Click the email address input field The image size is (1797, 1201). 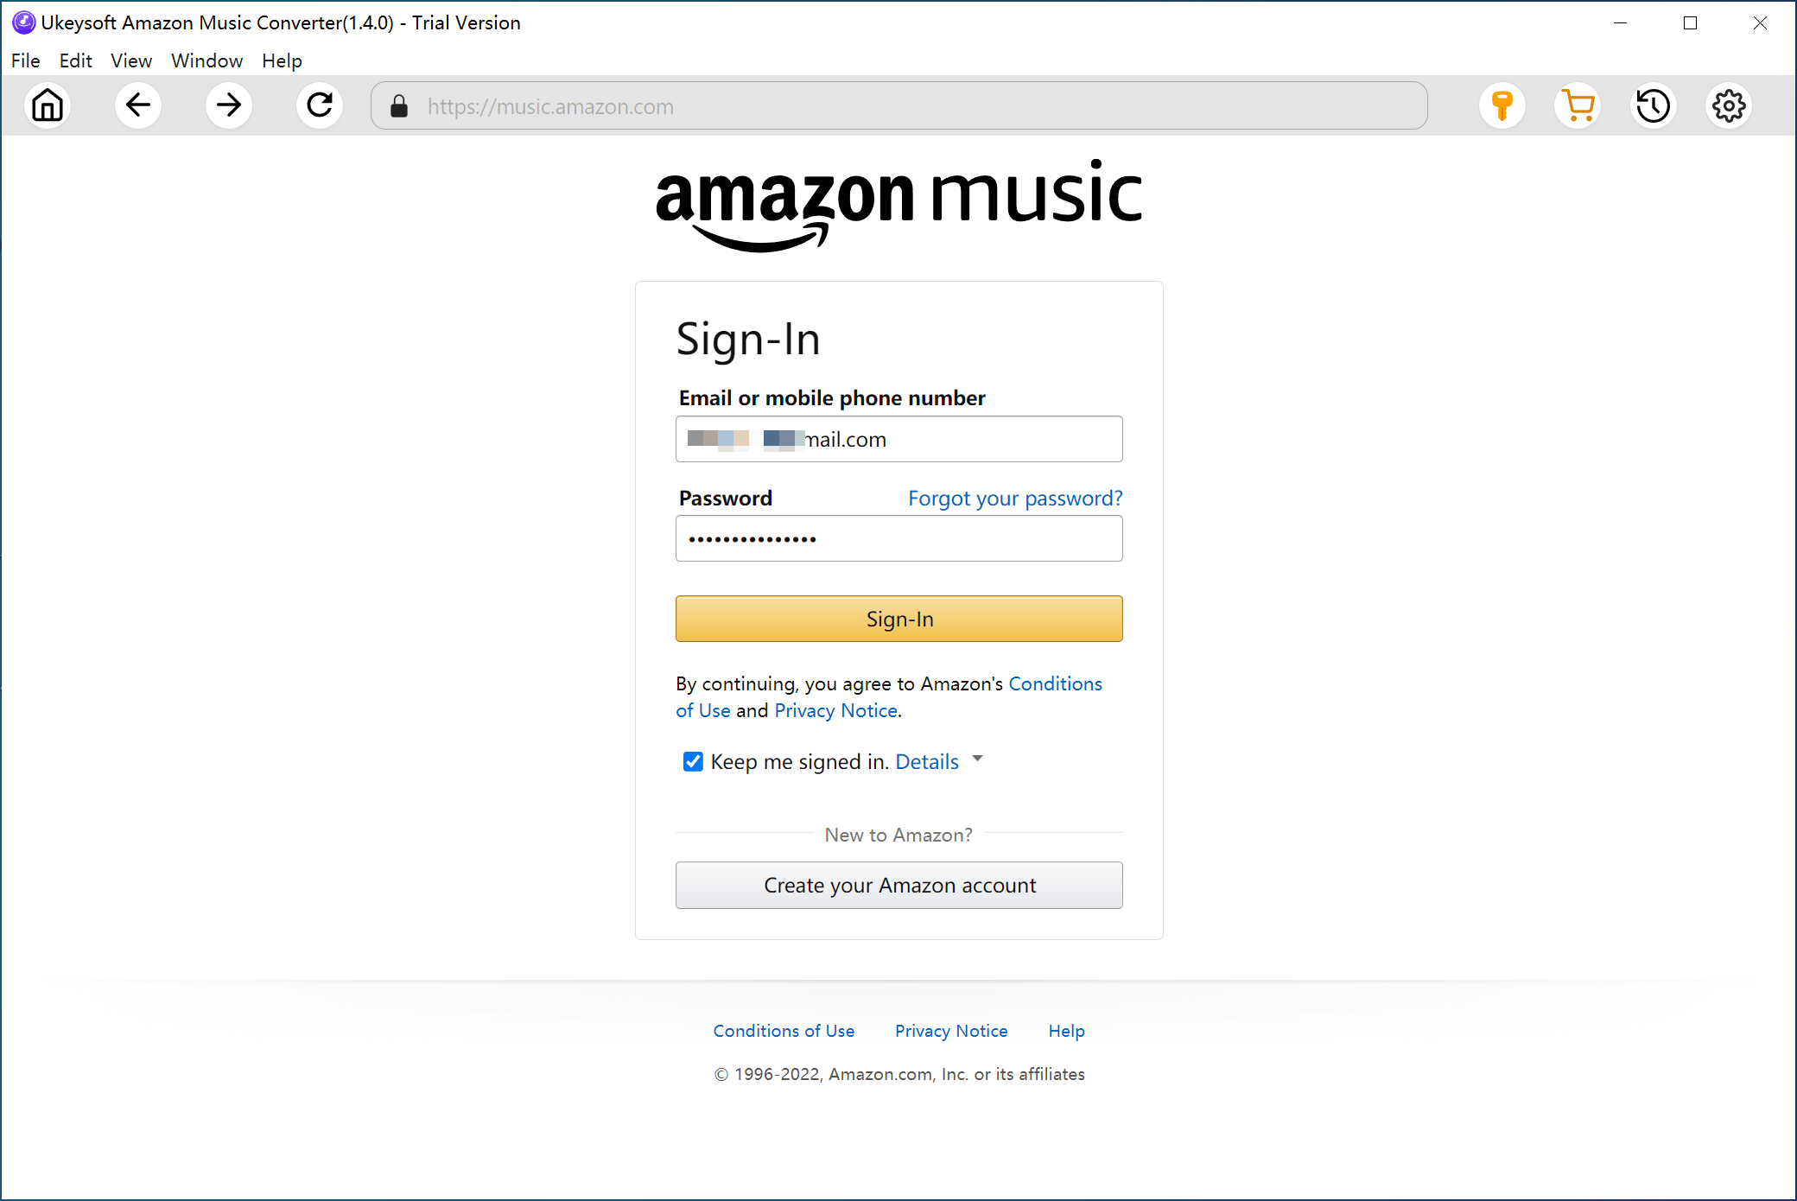pos(898,438)
